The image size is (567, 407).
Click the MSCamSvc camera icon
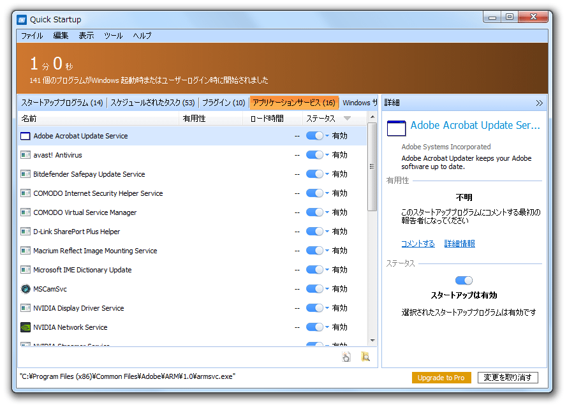[x=26, y=289]
